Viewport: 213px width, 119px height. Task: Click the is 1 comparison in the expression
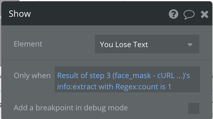165,86
